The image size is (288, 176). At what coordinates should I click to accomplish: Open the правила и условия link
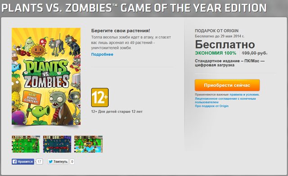click(x=244, y=95)
